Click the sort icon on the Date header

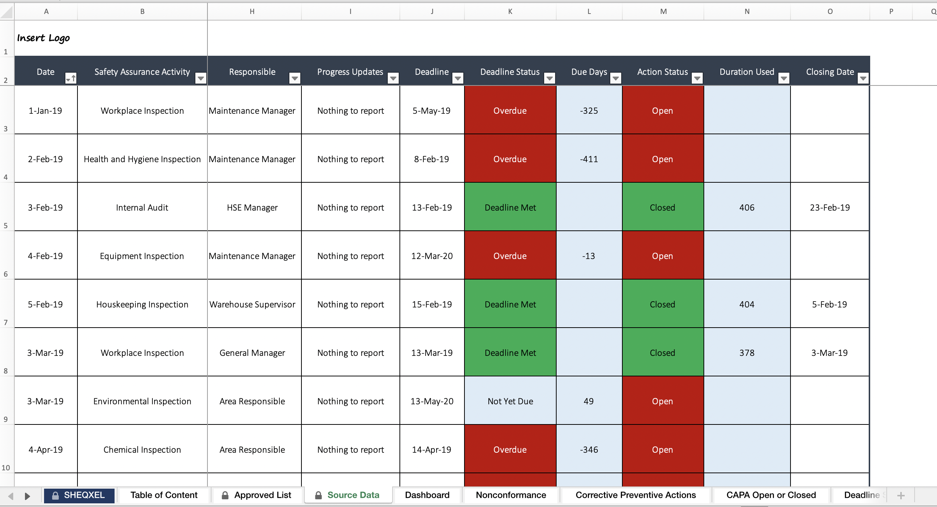(71, 78)
